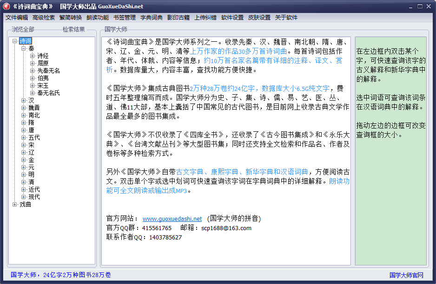Expand the 秦无名氏 tree node
The image size is (436, 284).
pos(33,93)
